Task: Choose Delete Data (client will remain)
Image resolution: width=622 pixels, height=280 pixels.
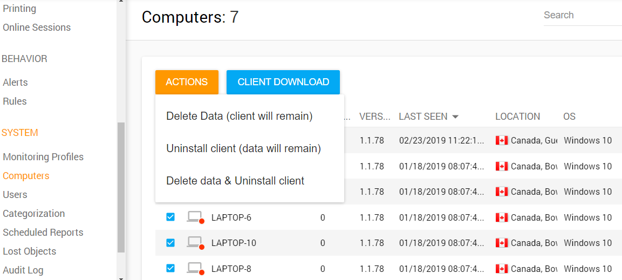Action: (239, 116)
